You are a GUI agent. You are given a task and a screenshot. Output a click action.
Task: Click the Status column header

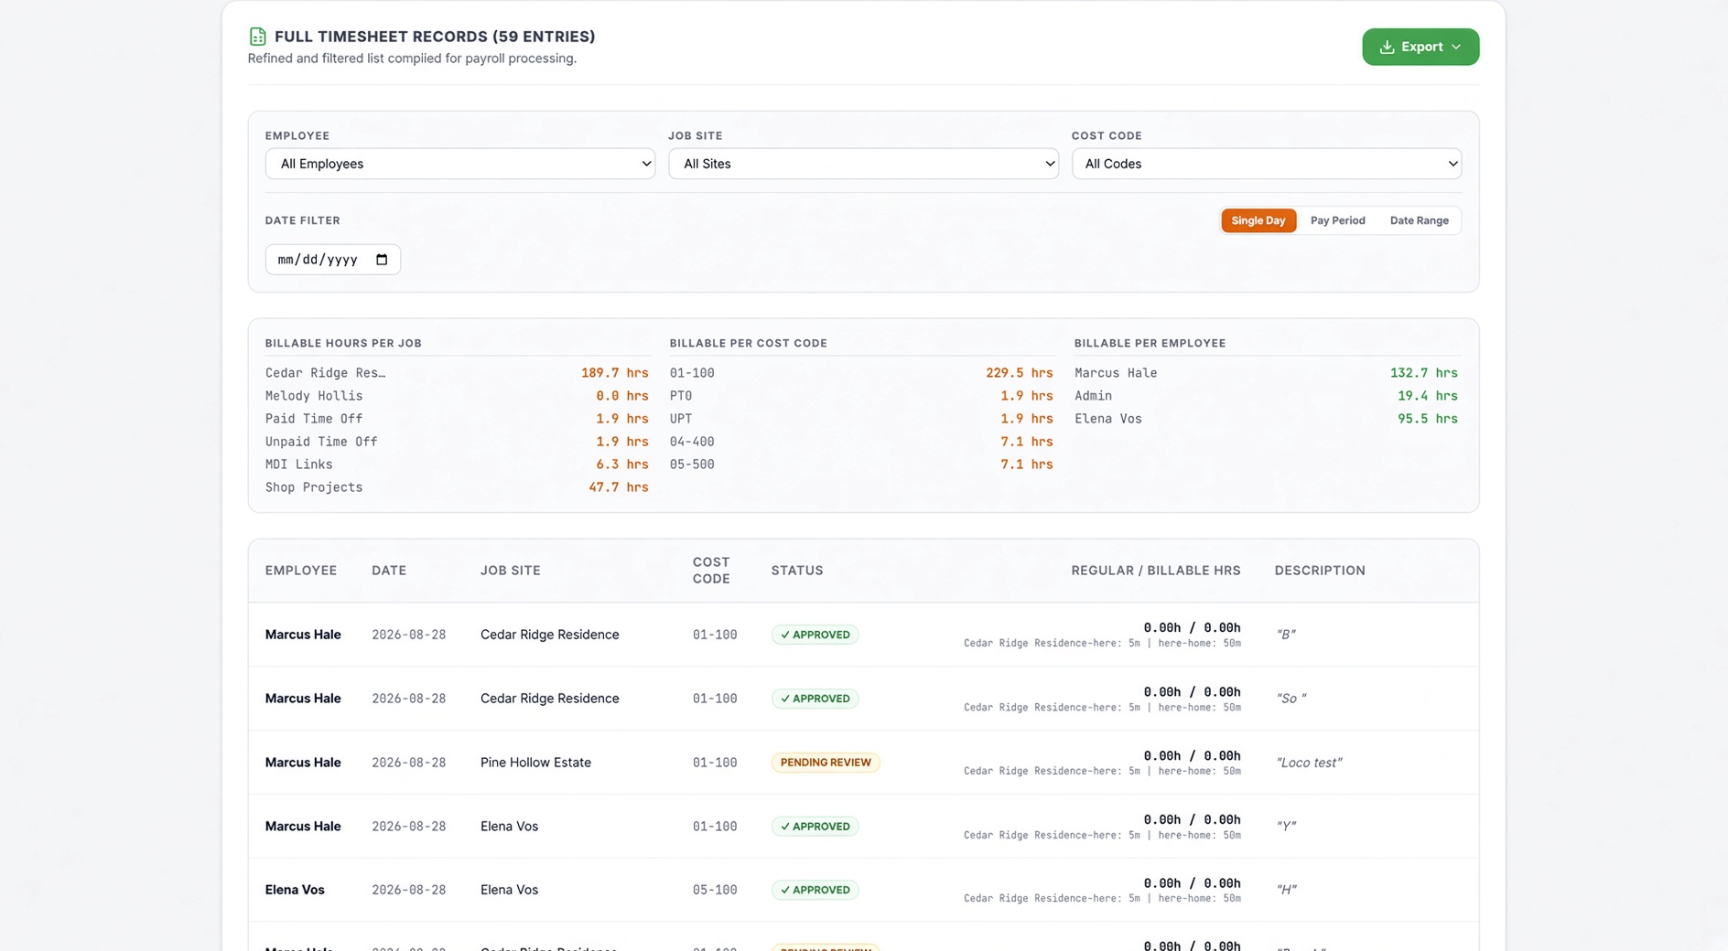[797, 571]
